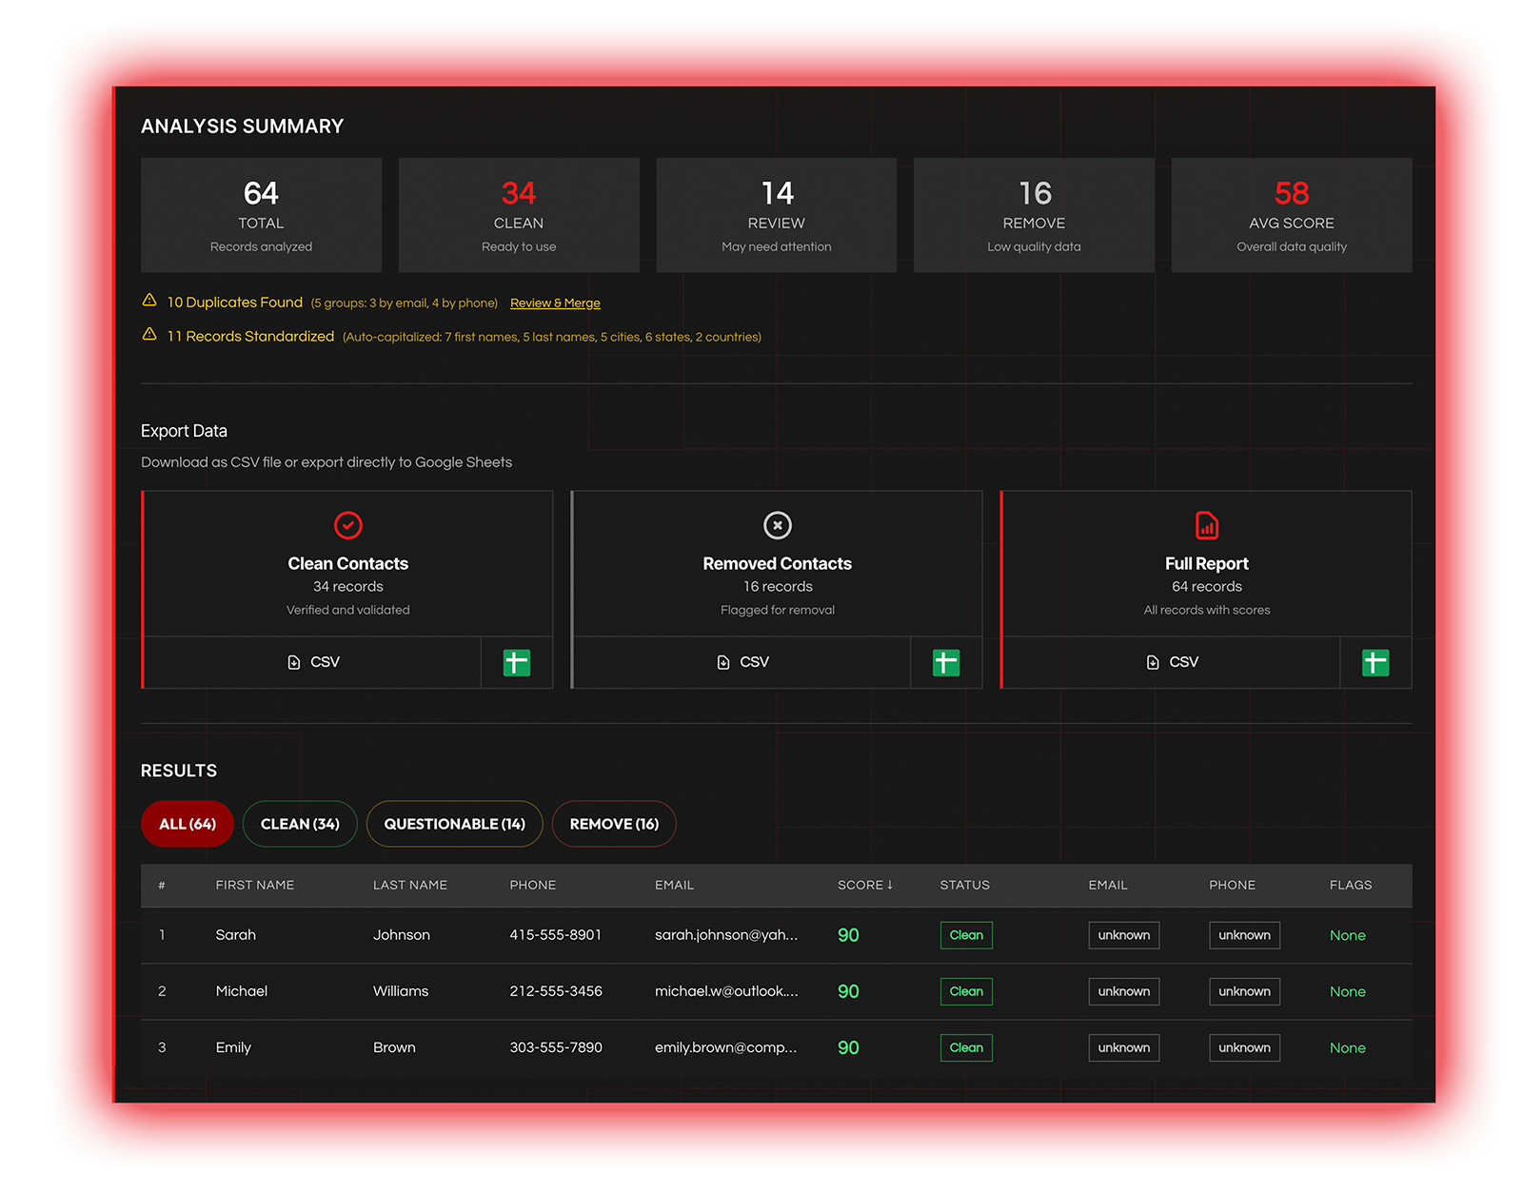
Task: Click the Full Report chart file icon
Action: (x=1206, y=525)
